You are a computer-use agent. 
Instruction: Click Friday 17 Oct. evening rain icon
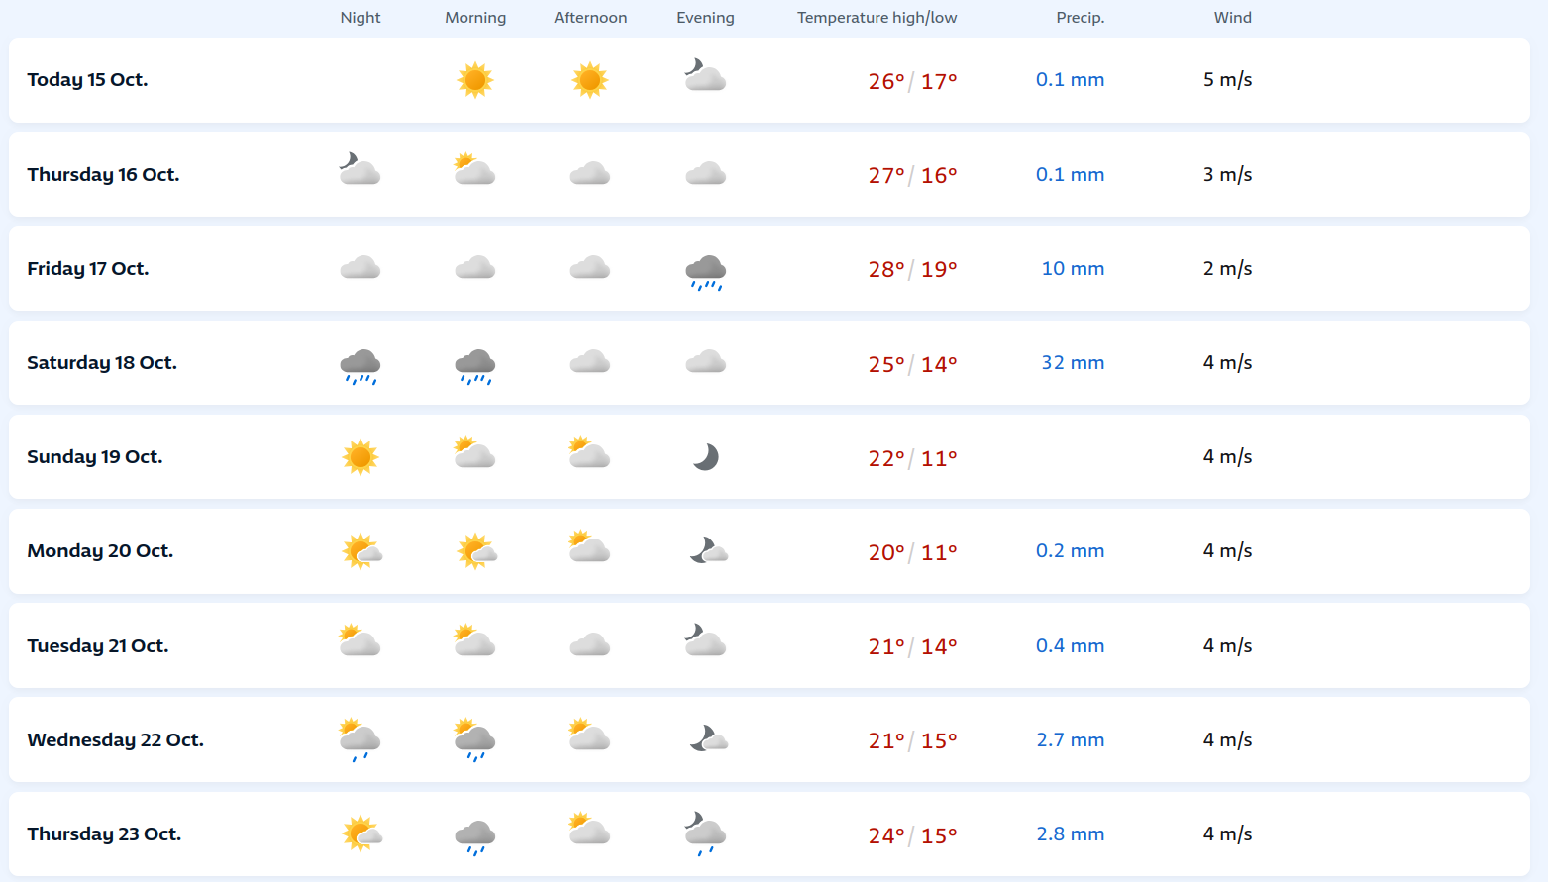[706, 272]
